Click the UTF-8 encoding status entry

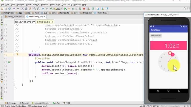[156, 106]
